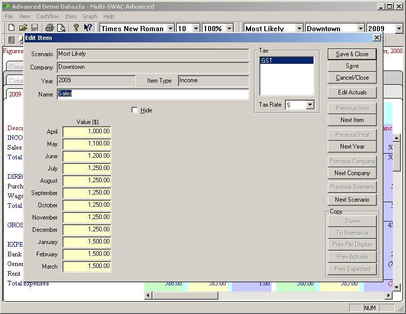Click the Print icon in toolbar
Image resolution: width=406 pixels, height=314 pixels.
pyautogui.click(x=49, y=28)
